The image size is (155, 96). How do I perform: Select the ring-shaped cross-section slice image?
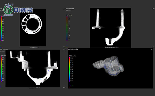tap(32, 24)
